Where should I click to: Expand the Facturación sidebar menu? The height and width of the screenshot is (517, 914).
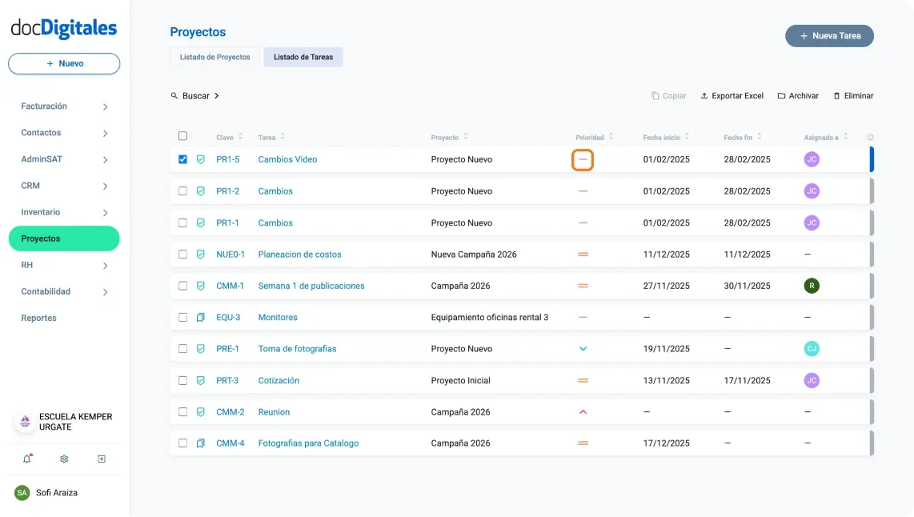pyautogui.click(x=105, y=106)
